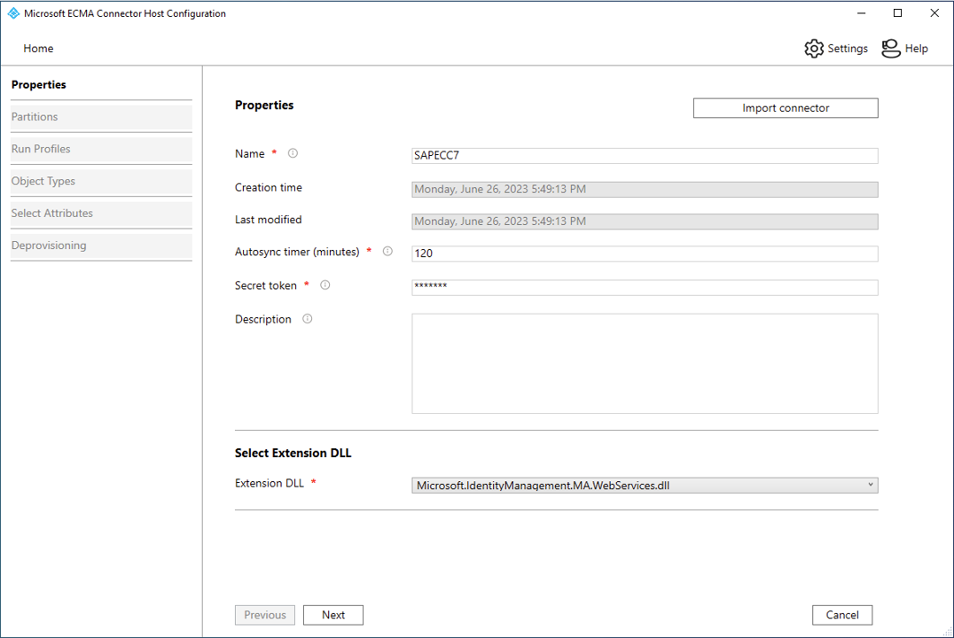Click the ECMA Connector Host title bar icon
Image resolution: width=954 pixels, height=638 pixels.
[12, 13]
